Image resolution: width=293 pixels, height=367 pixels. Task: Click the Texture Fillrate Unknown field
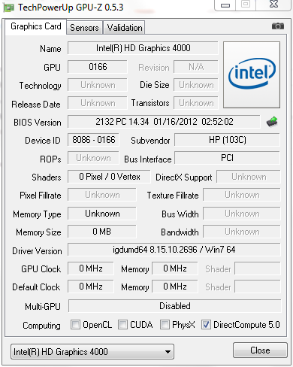[242, 195]
